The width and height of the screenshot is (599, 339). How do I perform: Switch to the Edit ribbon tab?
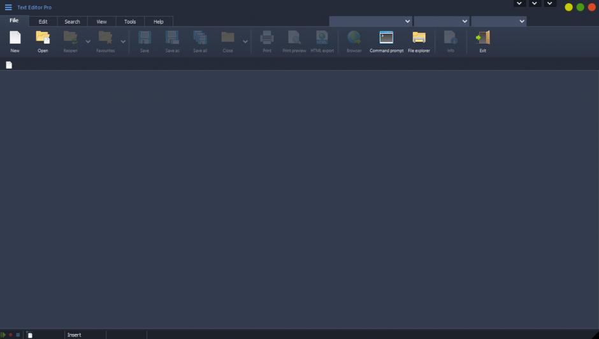43,22
